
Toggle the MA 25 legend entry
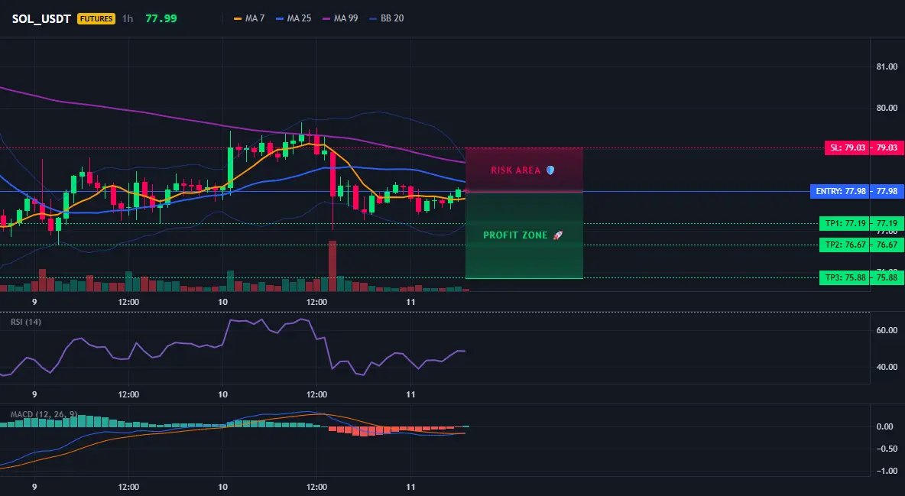point(294,18)
